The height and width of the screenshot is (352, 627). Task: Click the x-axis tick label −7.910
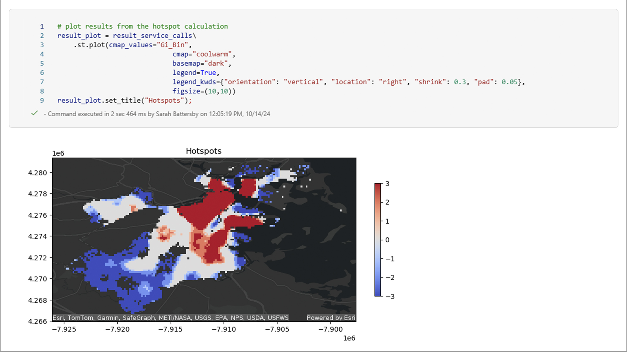click(x=224, y=329)
